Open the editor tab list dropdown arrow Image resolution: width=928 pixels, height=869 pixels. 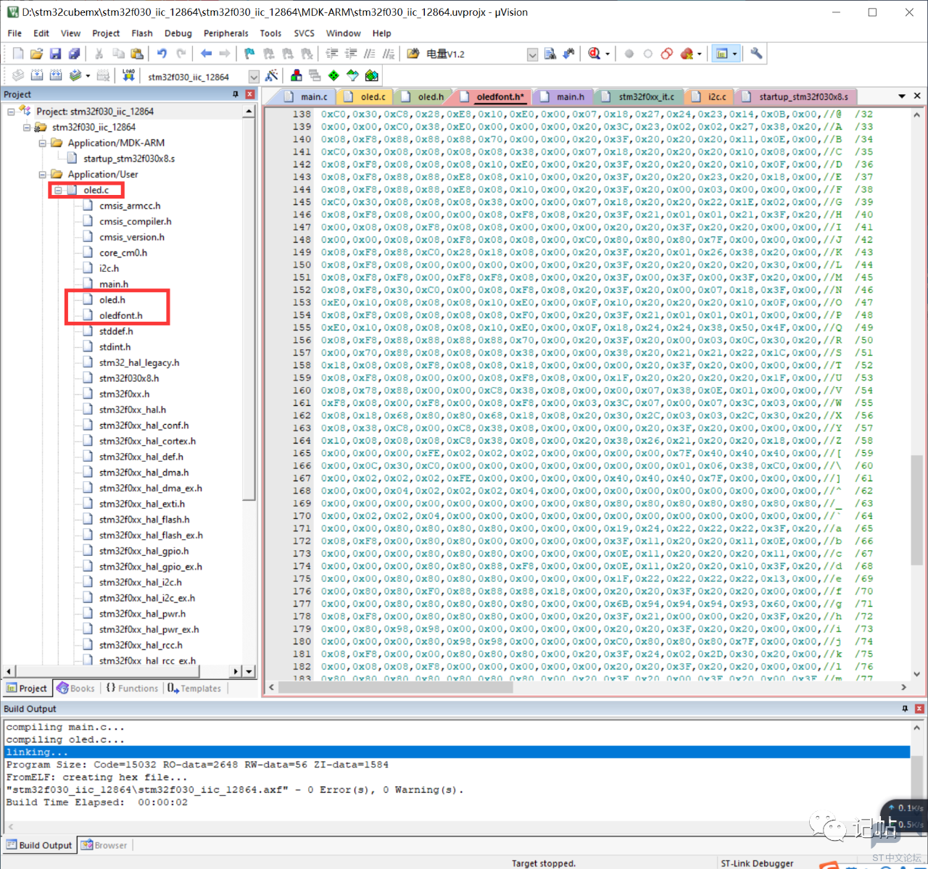[x=902, y=96]
